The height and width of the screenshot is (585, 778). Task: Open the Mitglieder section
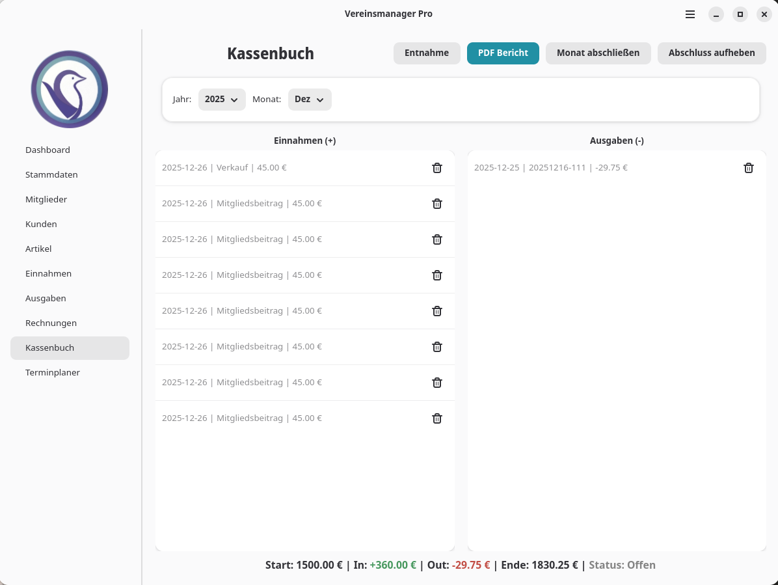click(x=46, y=199)
